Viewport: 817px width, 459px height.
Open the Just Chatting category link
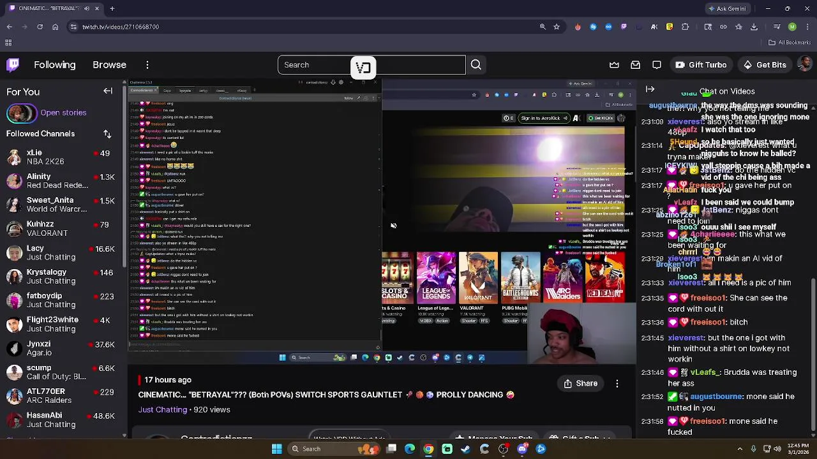[x=163, y=410]
